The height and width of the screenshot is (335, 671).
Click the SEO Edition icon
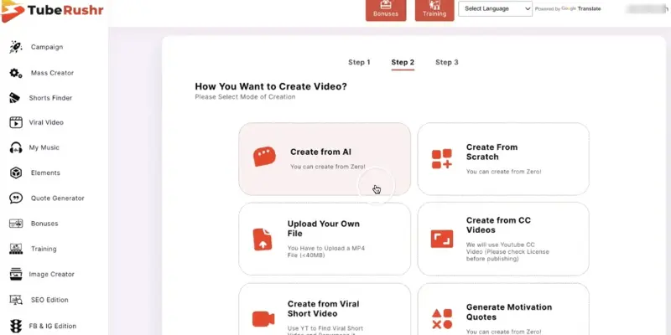point(16,300)
